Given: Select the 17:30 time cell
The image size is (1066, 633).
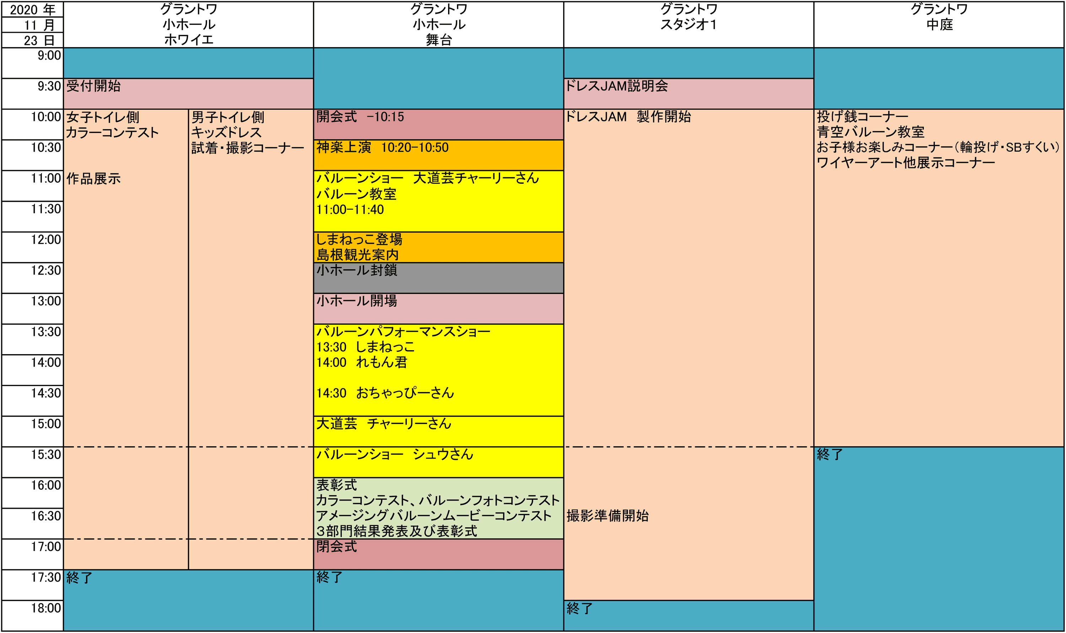Looking at the screenshot, I should [32, 585].
